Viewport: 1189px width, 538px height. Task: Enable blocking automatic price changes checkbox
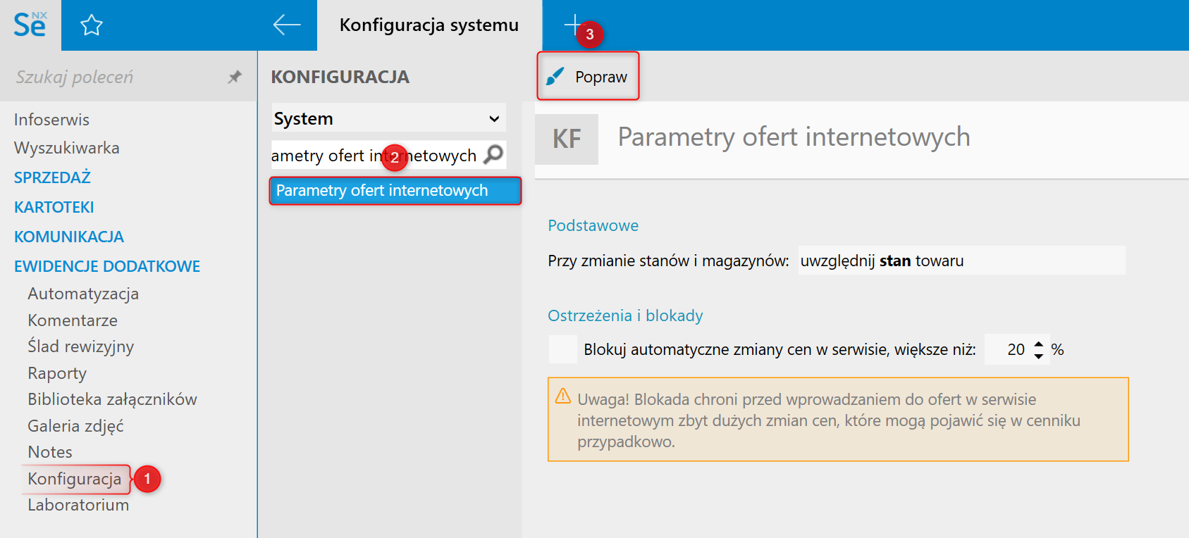pyautogui.click(x=563, y=349)
